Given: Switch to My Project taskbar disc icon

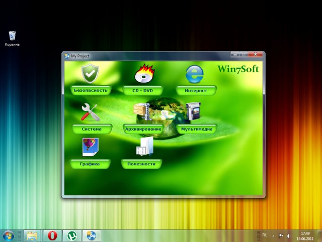Looking at the screenshot, I should tap(92, 236).
